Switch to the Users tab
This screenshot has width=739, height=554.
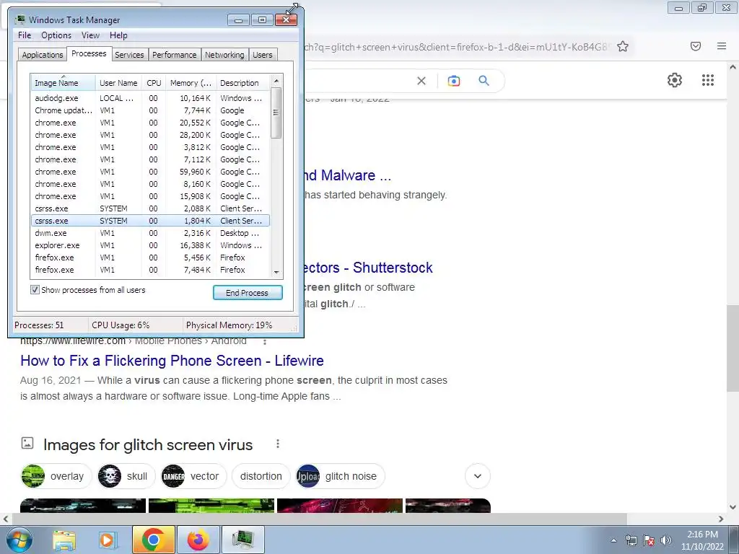tap(263, 55)
